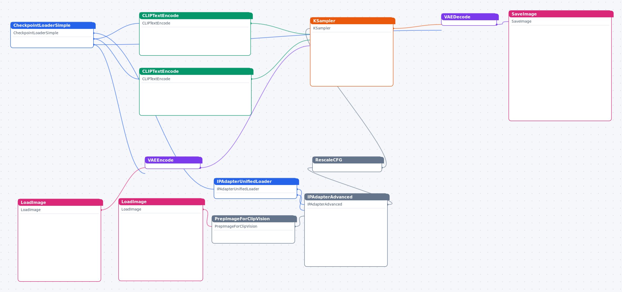Viewport: 622px width, 292px height.
Task: Select the SaveImage node title bar
Action: pos(561,14)
